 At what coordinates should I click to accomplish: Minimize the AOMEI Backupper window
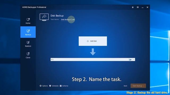click(x=142, y=7)
